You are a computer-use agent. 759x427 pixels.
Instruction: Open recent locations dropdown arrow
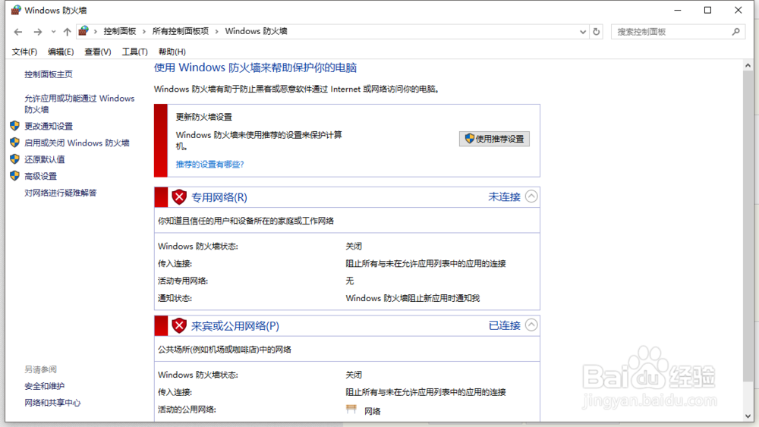tap(53, 32)
